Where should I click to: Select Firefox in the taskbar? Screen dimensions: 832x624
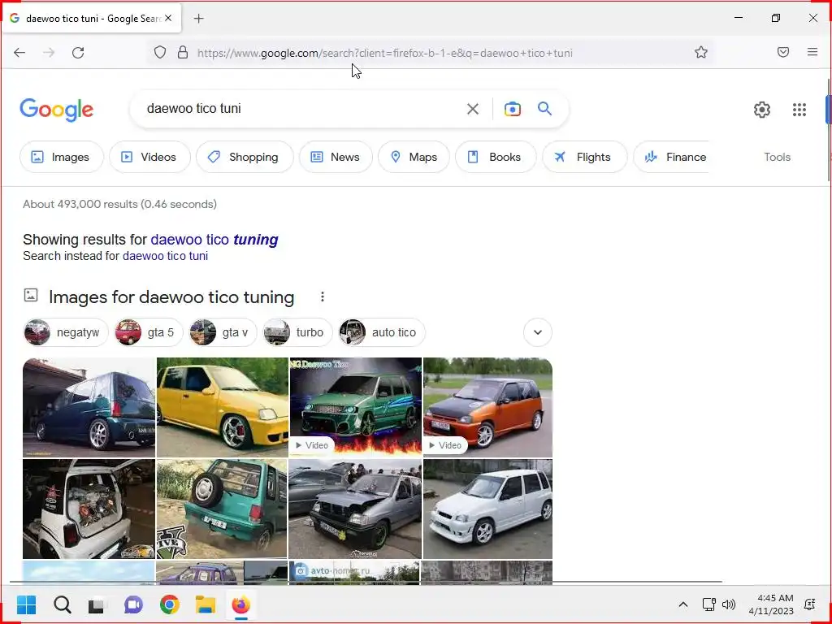coord(240,604)
